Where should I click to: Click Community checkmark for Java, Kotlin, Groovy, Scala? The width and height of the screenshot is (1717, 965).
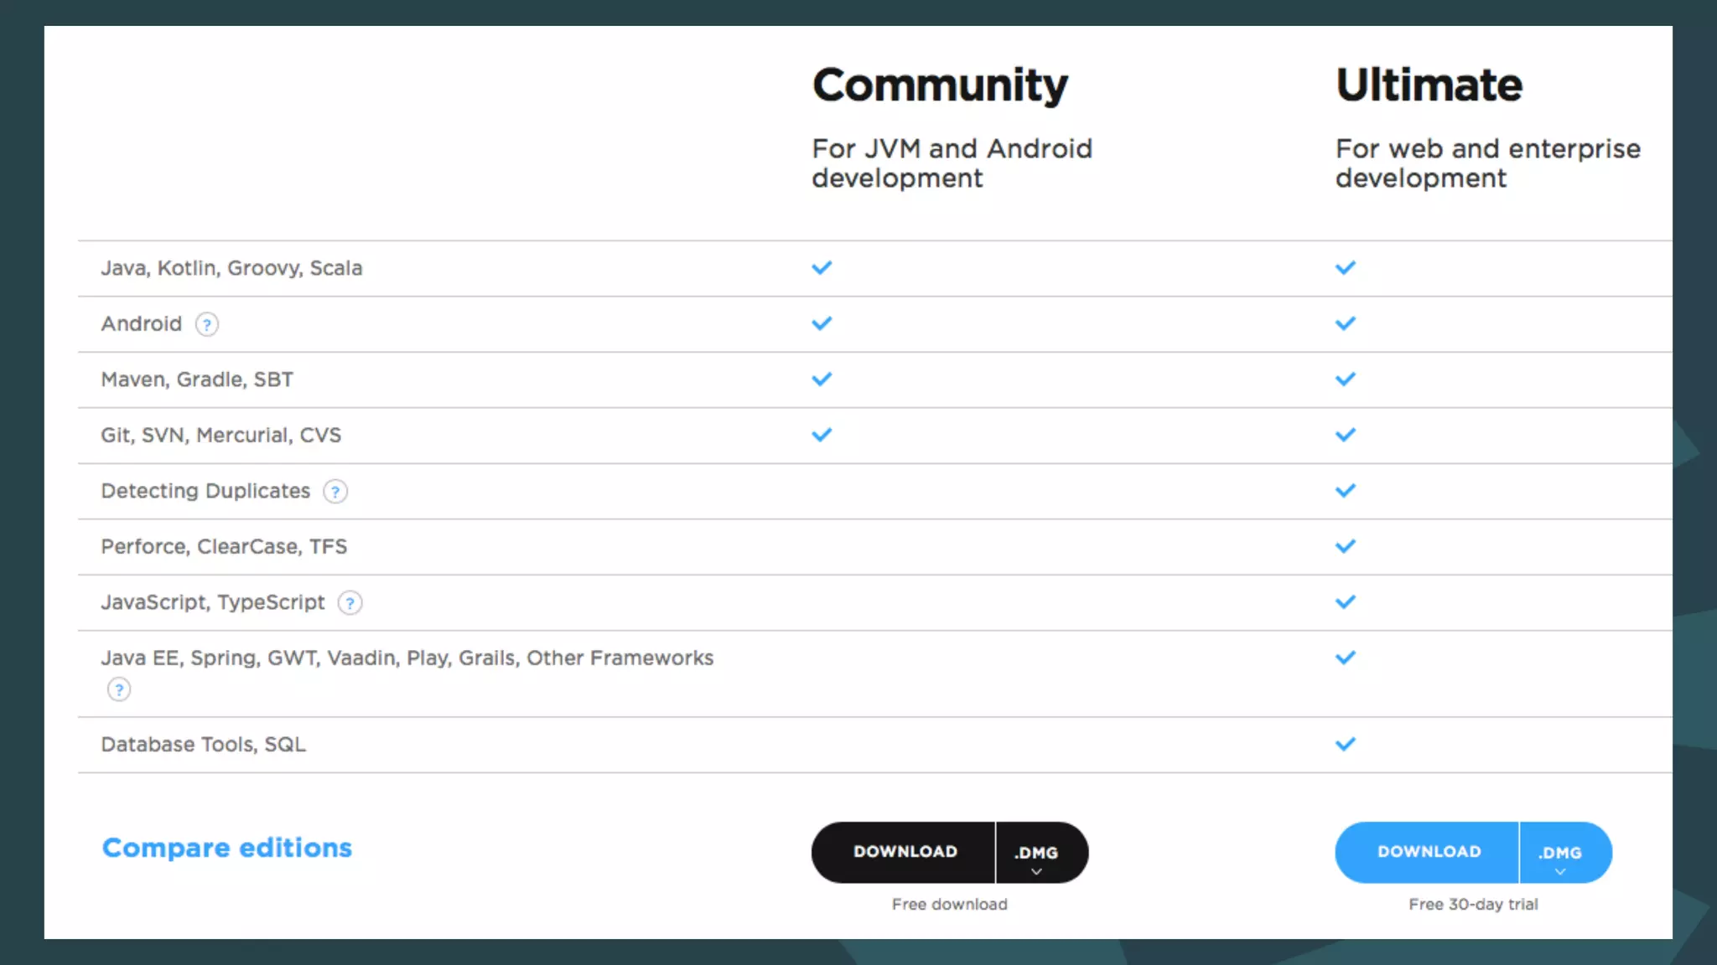pyautogui.click(x=822, y=268)
